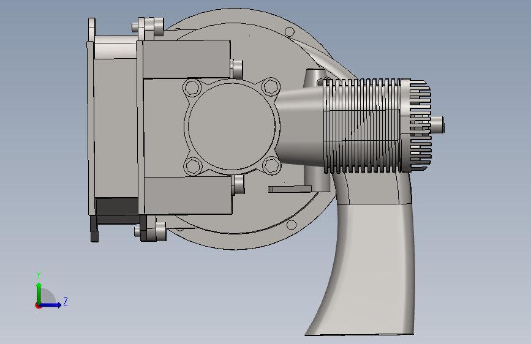This screenshot has width=531, height=344.
Task: Select the top-right hex bolt on the circular flange
Action: pos(271,86)
